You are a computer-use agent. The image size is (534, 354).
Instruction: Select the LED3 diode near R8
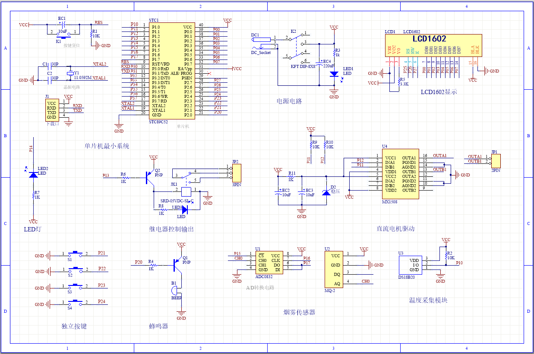184,210
